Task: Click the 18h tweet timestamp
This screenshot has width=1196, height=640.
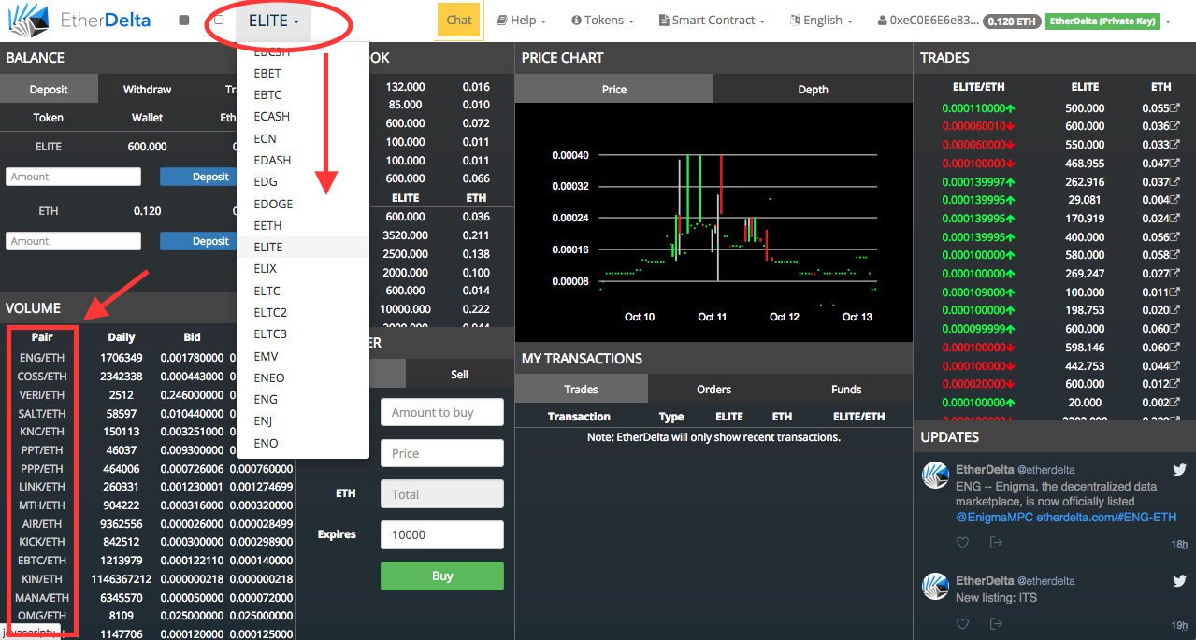Action: point(1179,544)
